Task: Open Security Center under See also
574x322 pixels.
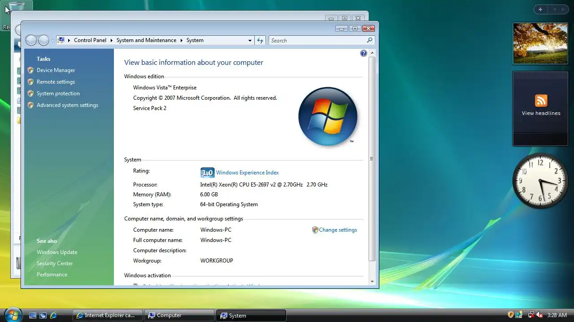Action: click(55, 263)
